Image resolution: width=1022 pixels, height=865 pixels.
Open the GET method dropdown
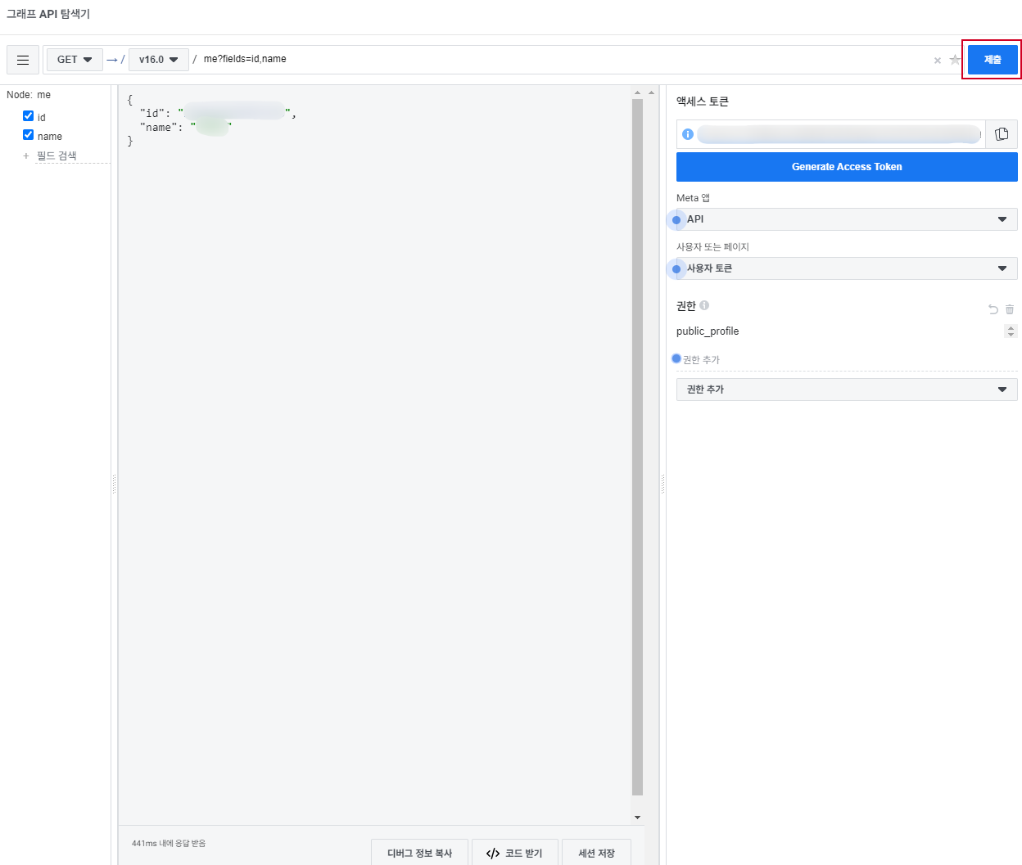tap(75, 60)
